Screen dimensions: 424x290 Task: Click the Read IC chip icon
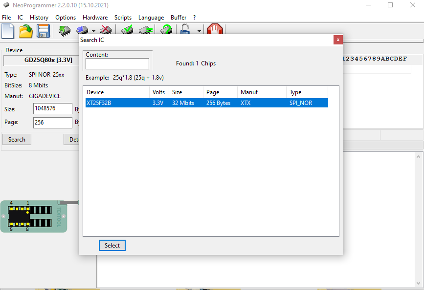(x=65, y=30)
